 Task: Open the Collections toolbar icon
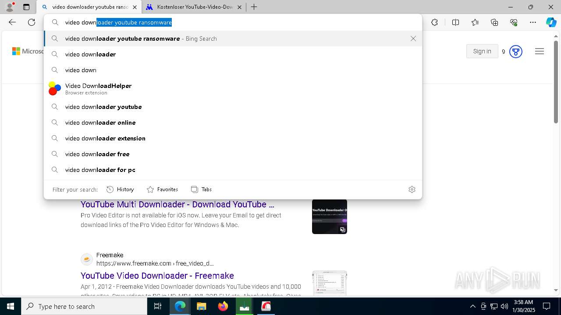click(x=494, y=22)
